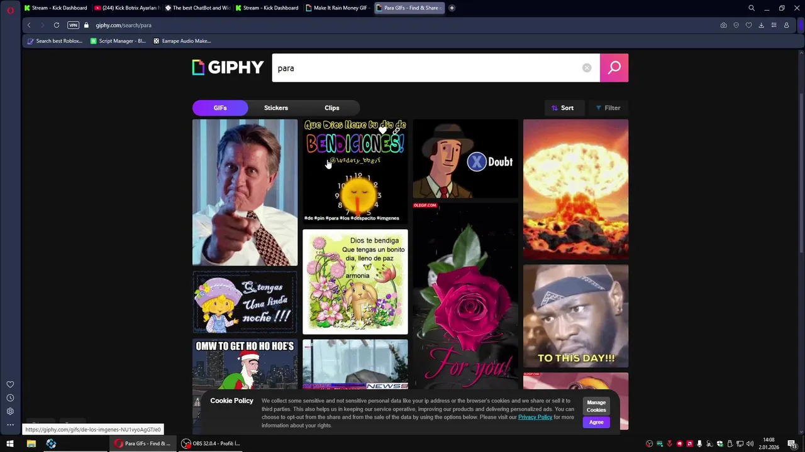Click the pink magnifier search button

point(614,68)
